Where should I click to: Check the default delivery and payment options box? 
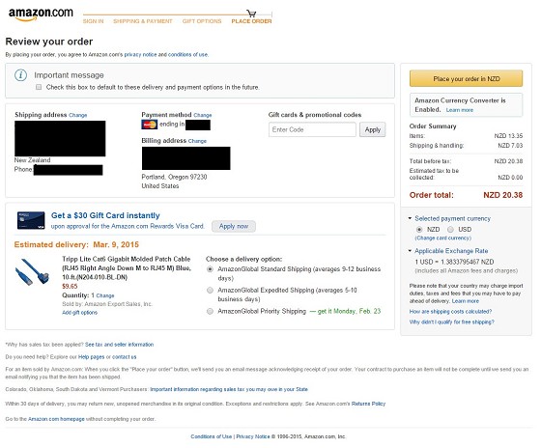click(39, 87)
